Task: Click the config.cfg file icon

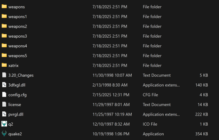Action: coord(4,95)
